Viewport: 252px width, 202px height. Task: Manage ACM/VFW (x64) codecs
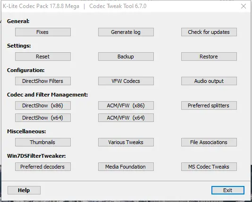pos(126,118)
